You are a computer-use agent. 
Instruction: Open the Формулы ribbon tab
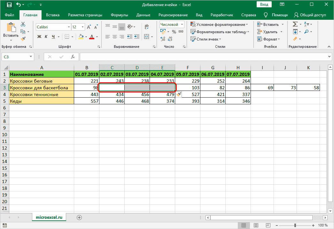click(119, 15)
